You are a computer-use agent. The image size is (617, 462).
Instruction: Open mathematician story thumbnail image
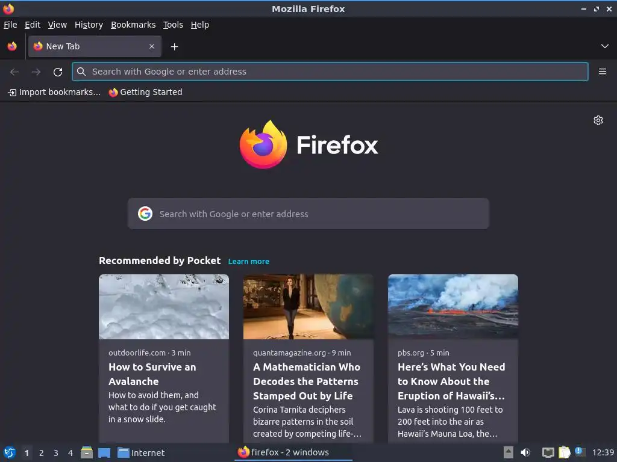pyautogui.click(x=308, y=307)
